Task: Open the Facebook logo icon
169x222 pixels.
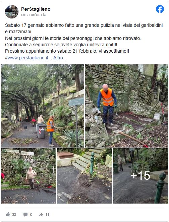Action: click(160, 9)
